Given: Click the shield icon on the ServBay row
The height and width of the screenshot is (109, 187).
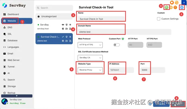Looking at the screenshot, I should click(x=67, y=25).
